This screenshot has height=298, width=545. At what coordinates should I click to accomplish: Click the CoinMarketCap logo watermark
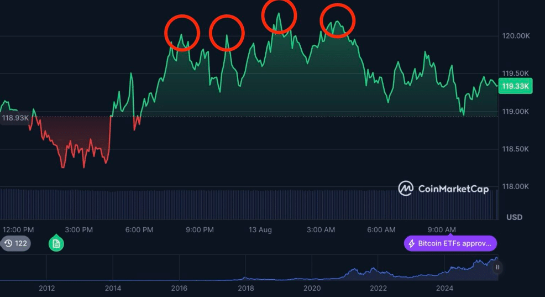[443, 189]
